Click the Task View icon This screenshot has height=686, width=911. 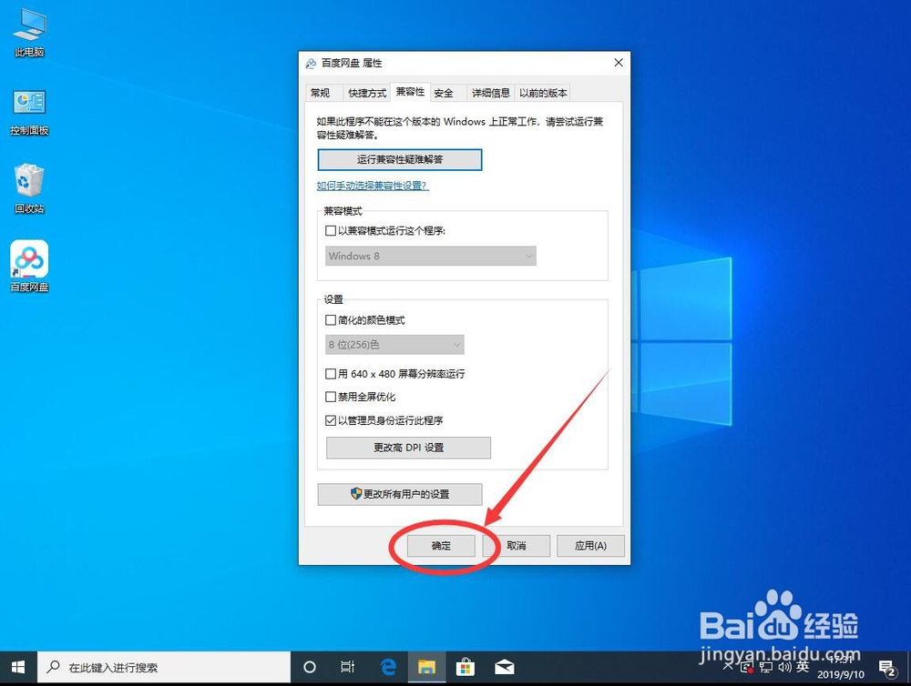348,667
